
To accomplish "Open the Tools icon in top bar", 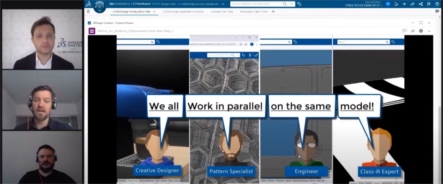I will (x=429, y=4).
